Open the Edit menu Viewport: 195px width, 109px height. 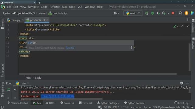tap(16, 7)
